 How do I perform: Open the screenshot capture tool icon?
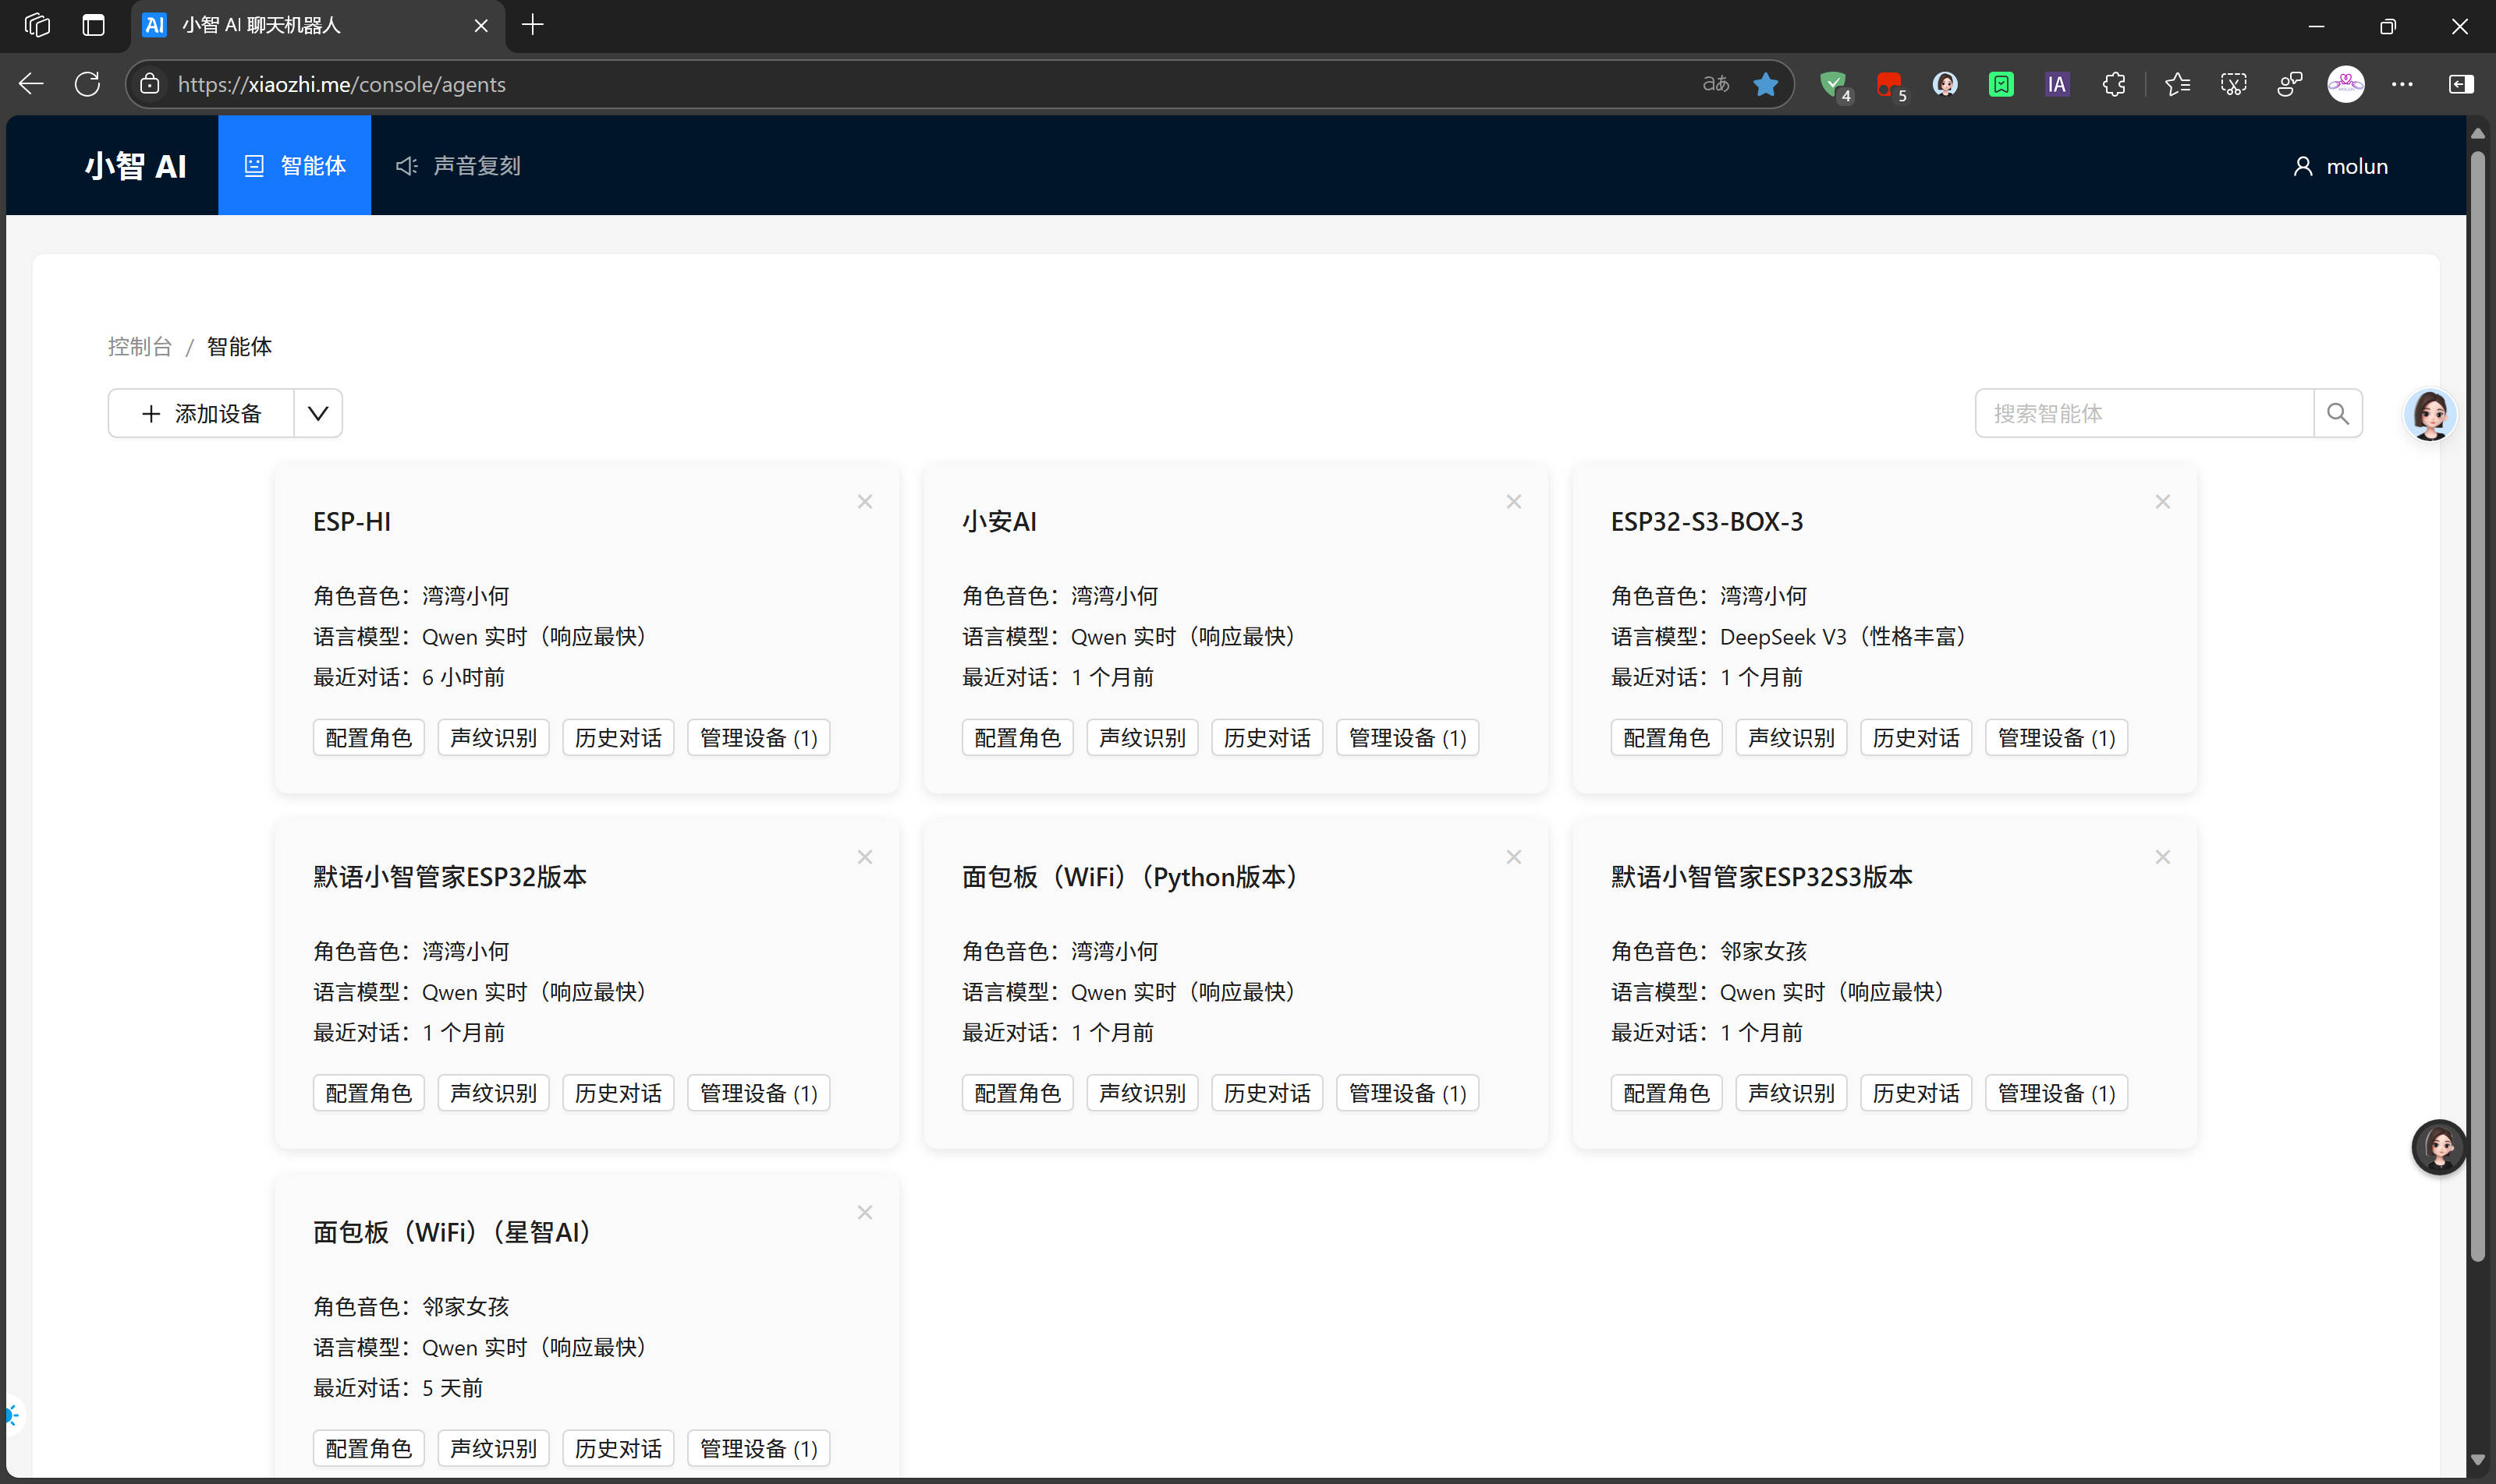2234,84
